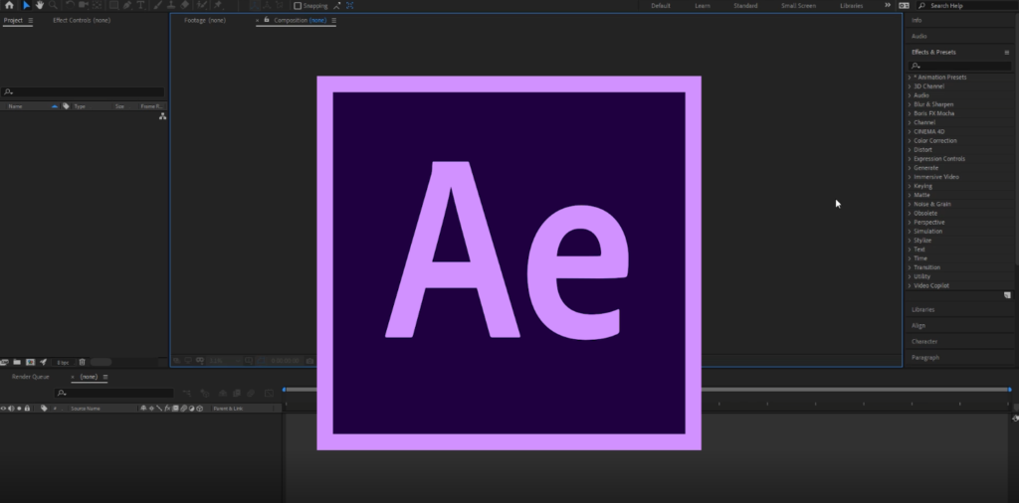This screenshot has height=503, width=1019.
Task: Click the Project panel search field
Action: click(x=84, y=92)
